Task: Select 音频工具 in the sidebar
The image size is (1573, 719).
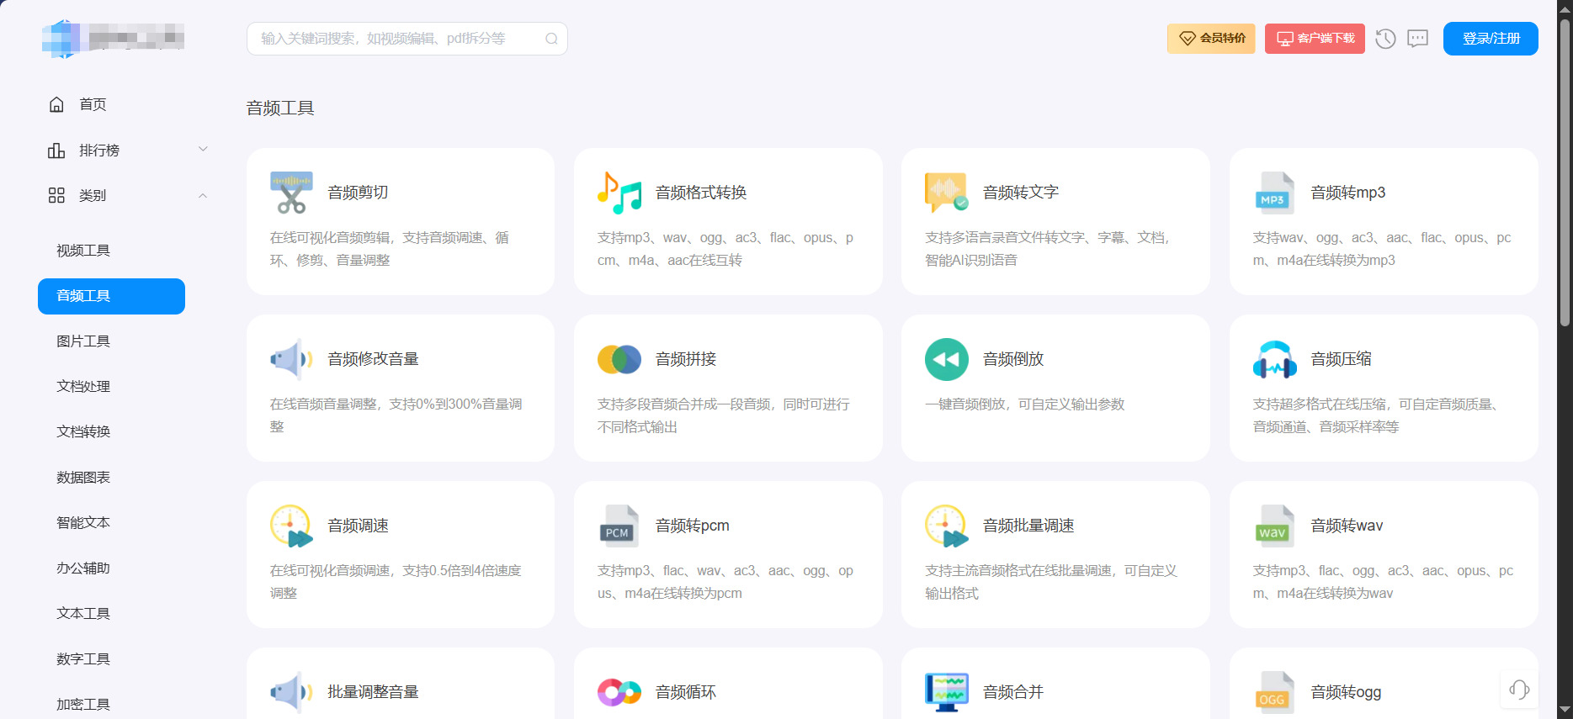Action: coord(111,296)
